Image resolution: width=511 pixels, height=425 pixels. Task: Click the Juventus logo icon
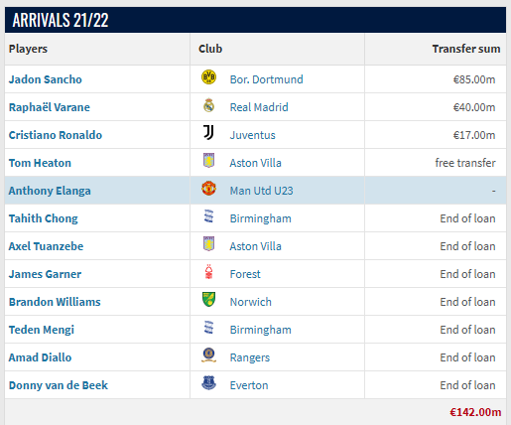pyautogui.click(x=208, y=133)
